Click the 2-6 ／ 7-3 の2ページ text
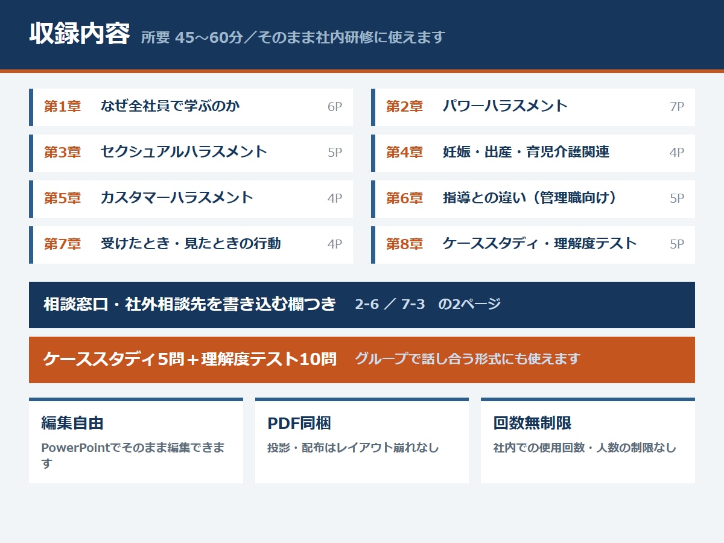This screenshot has height=543, width=724. click(428, 305)
